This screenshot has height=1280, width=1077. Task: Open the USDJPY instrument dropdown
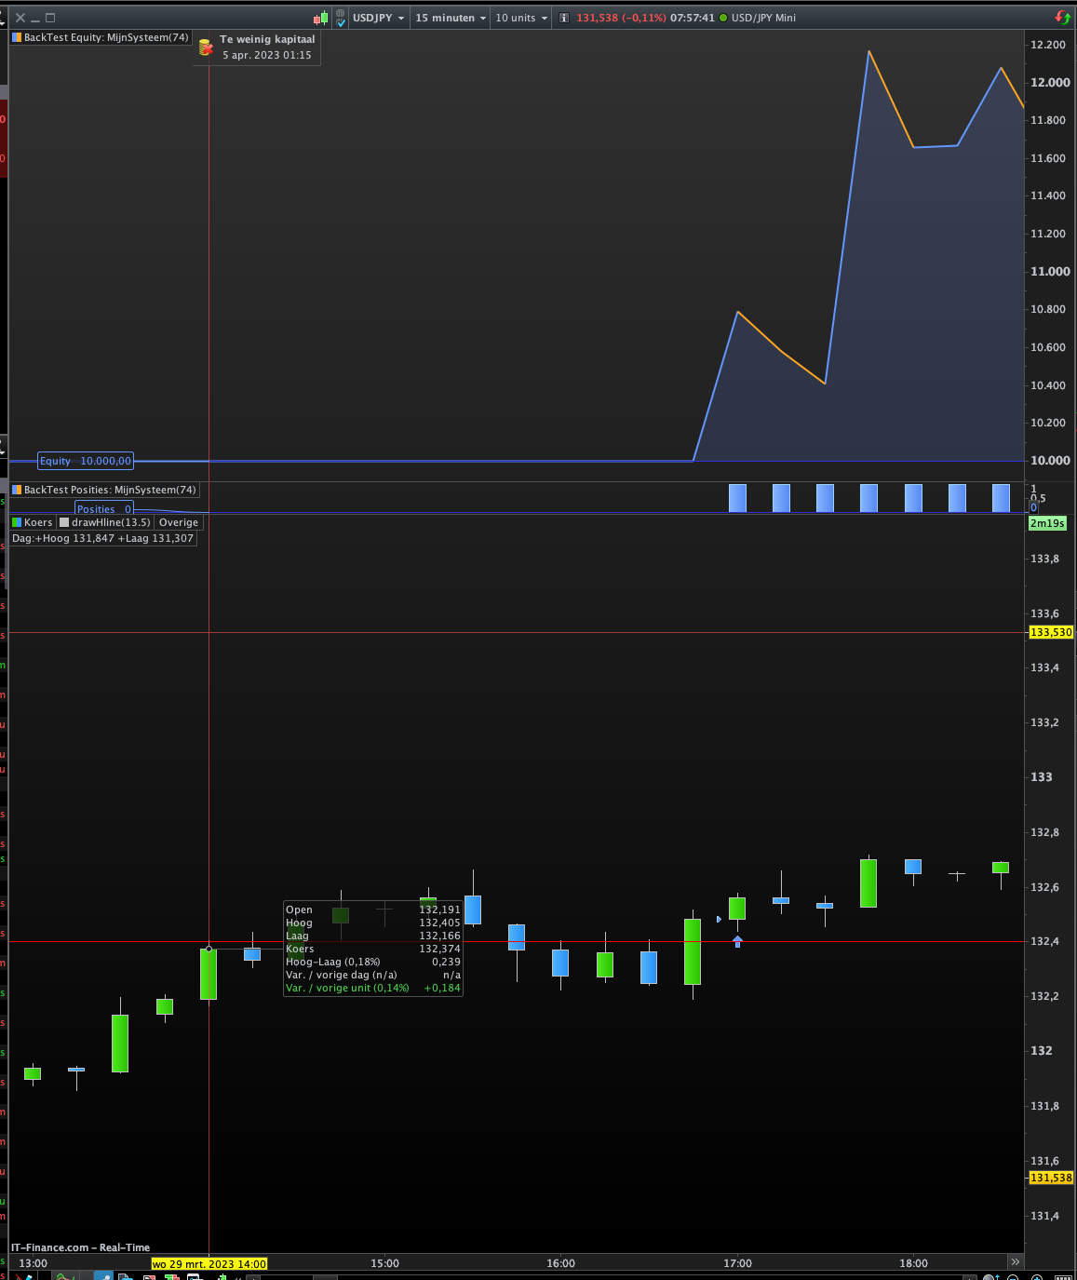coord(378,18)
